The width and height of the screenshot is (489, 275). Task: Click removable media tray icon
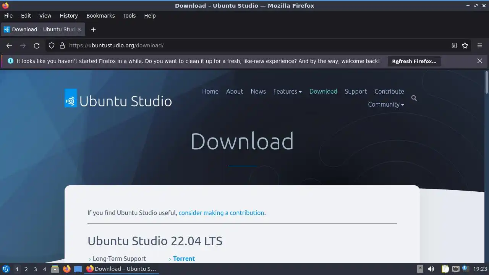(420, 269)
